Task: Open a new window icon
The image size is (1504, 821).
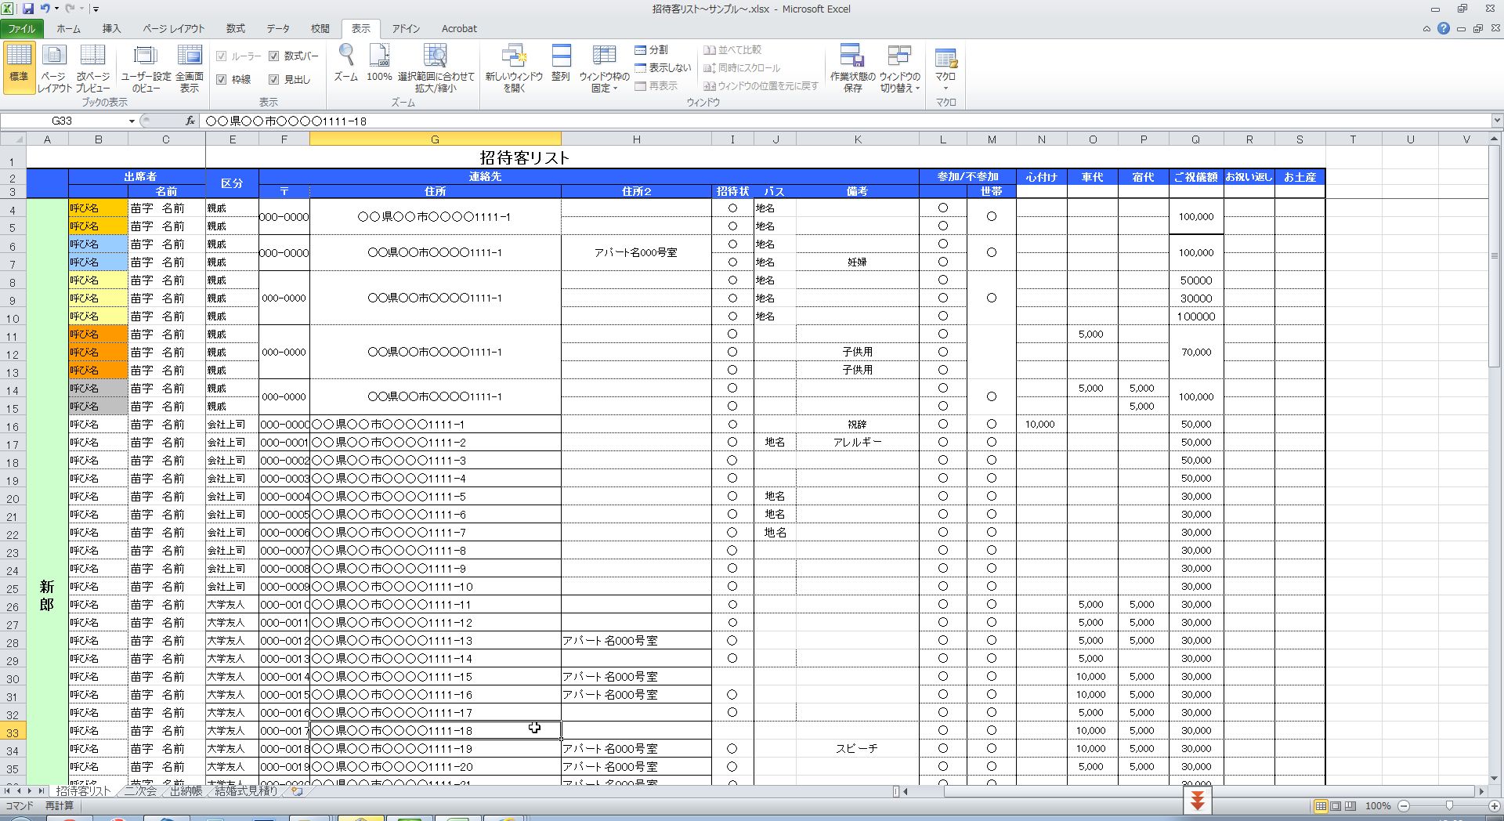Action: (x=514, y=56)
